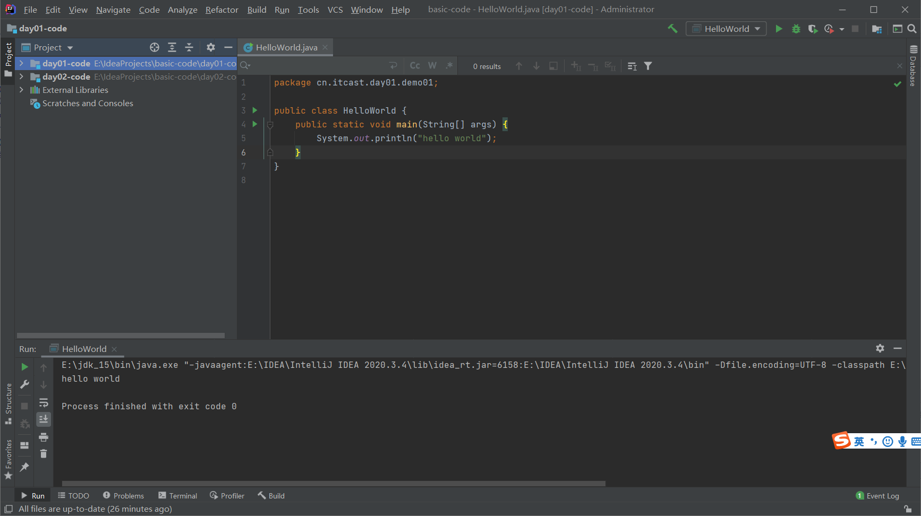The image size is (921, 516).
Task: Hide the Project tool window
Action: pyautogui.click(x=228, y=47)
